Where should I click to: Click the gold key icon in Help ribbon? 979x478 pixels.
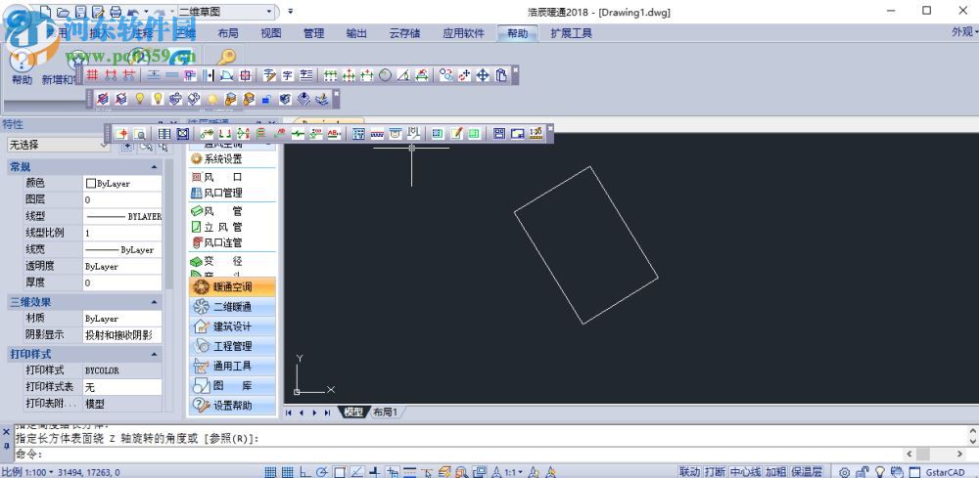(x=225, y=57)
